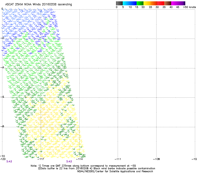
Task: Click the longitude label '-117'
Action: tap(41, 159)
